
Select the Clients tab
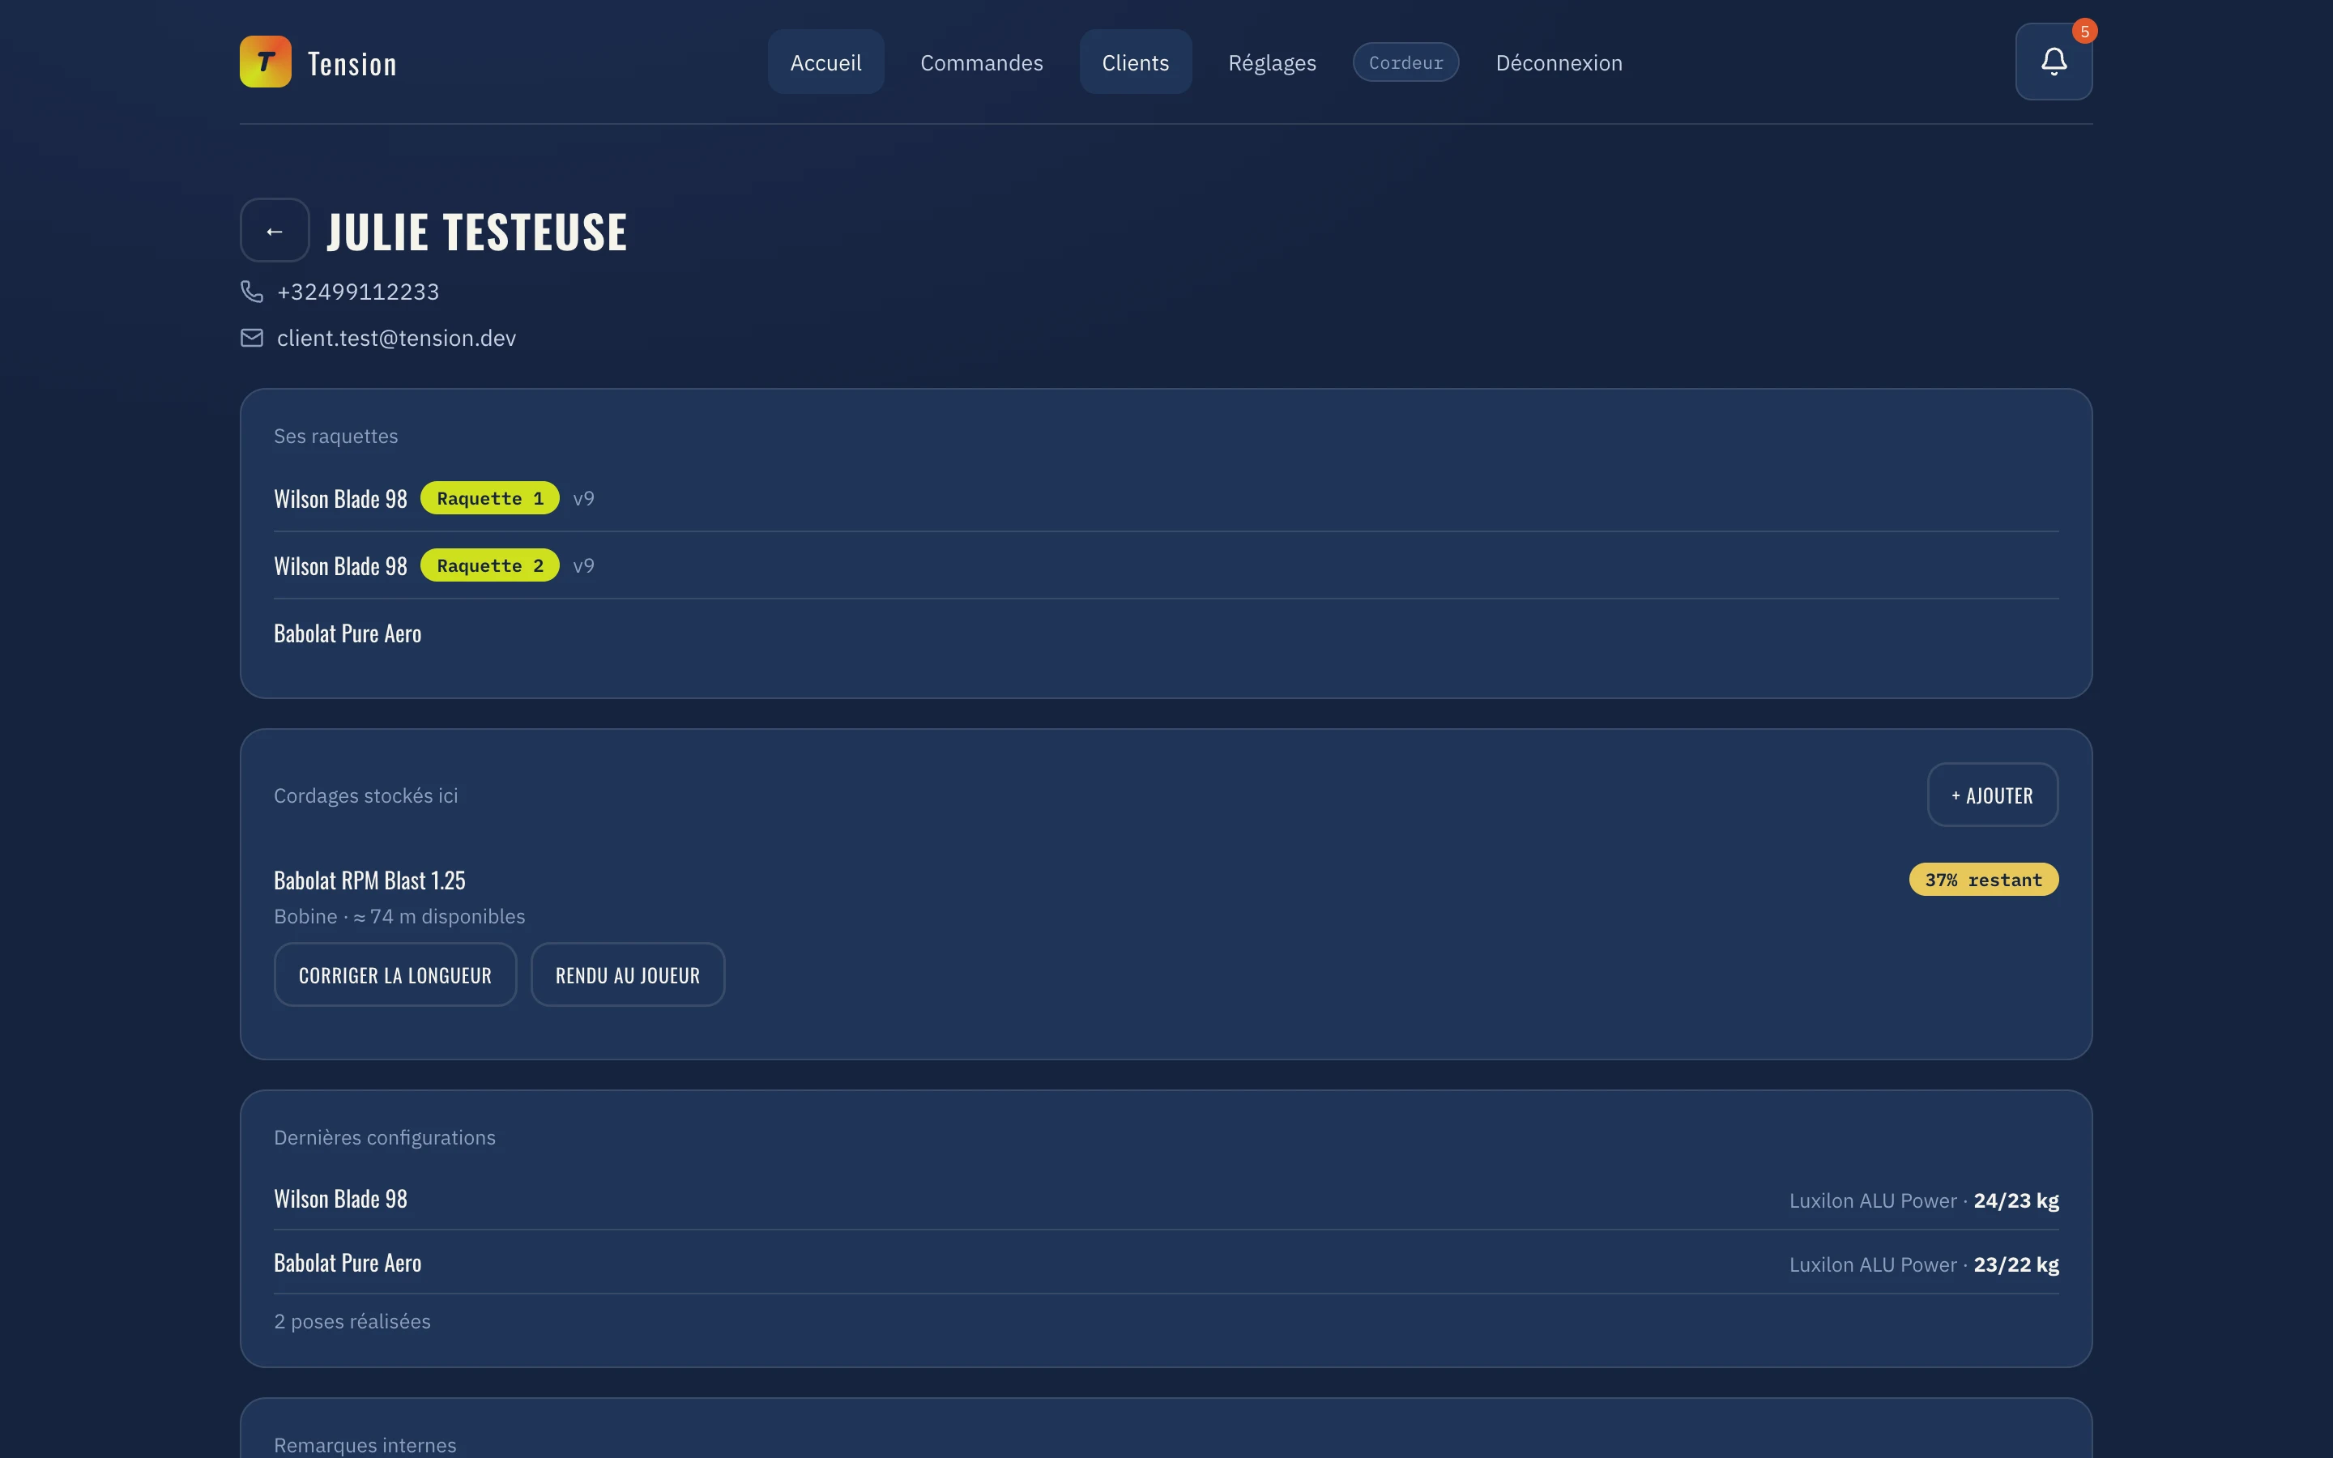point(1136,62)
